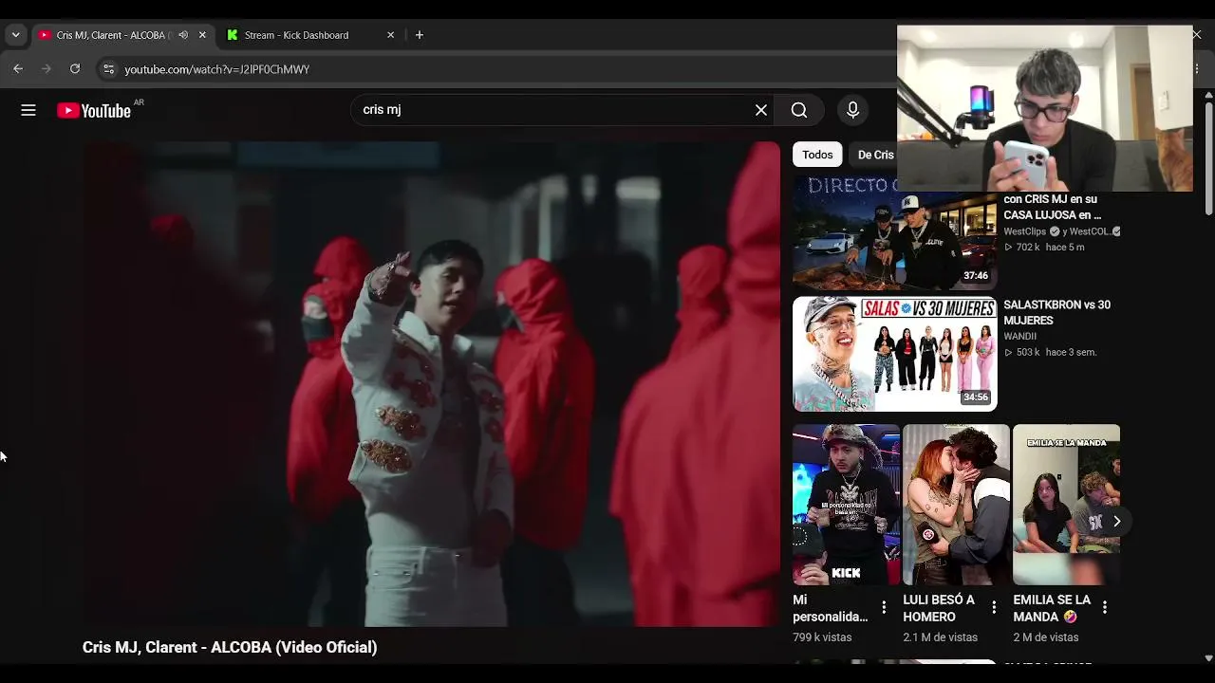The image size is (1215, 683).
Task: Open the tab search dropdown
Action: (x=15, y=35)
